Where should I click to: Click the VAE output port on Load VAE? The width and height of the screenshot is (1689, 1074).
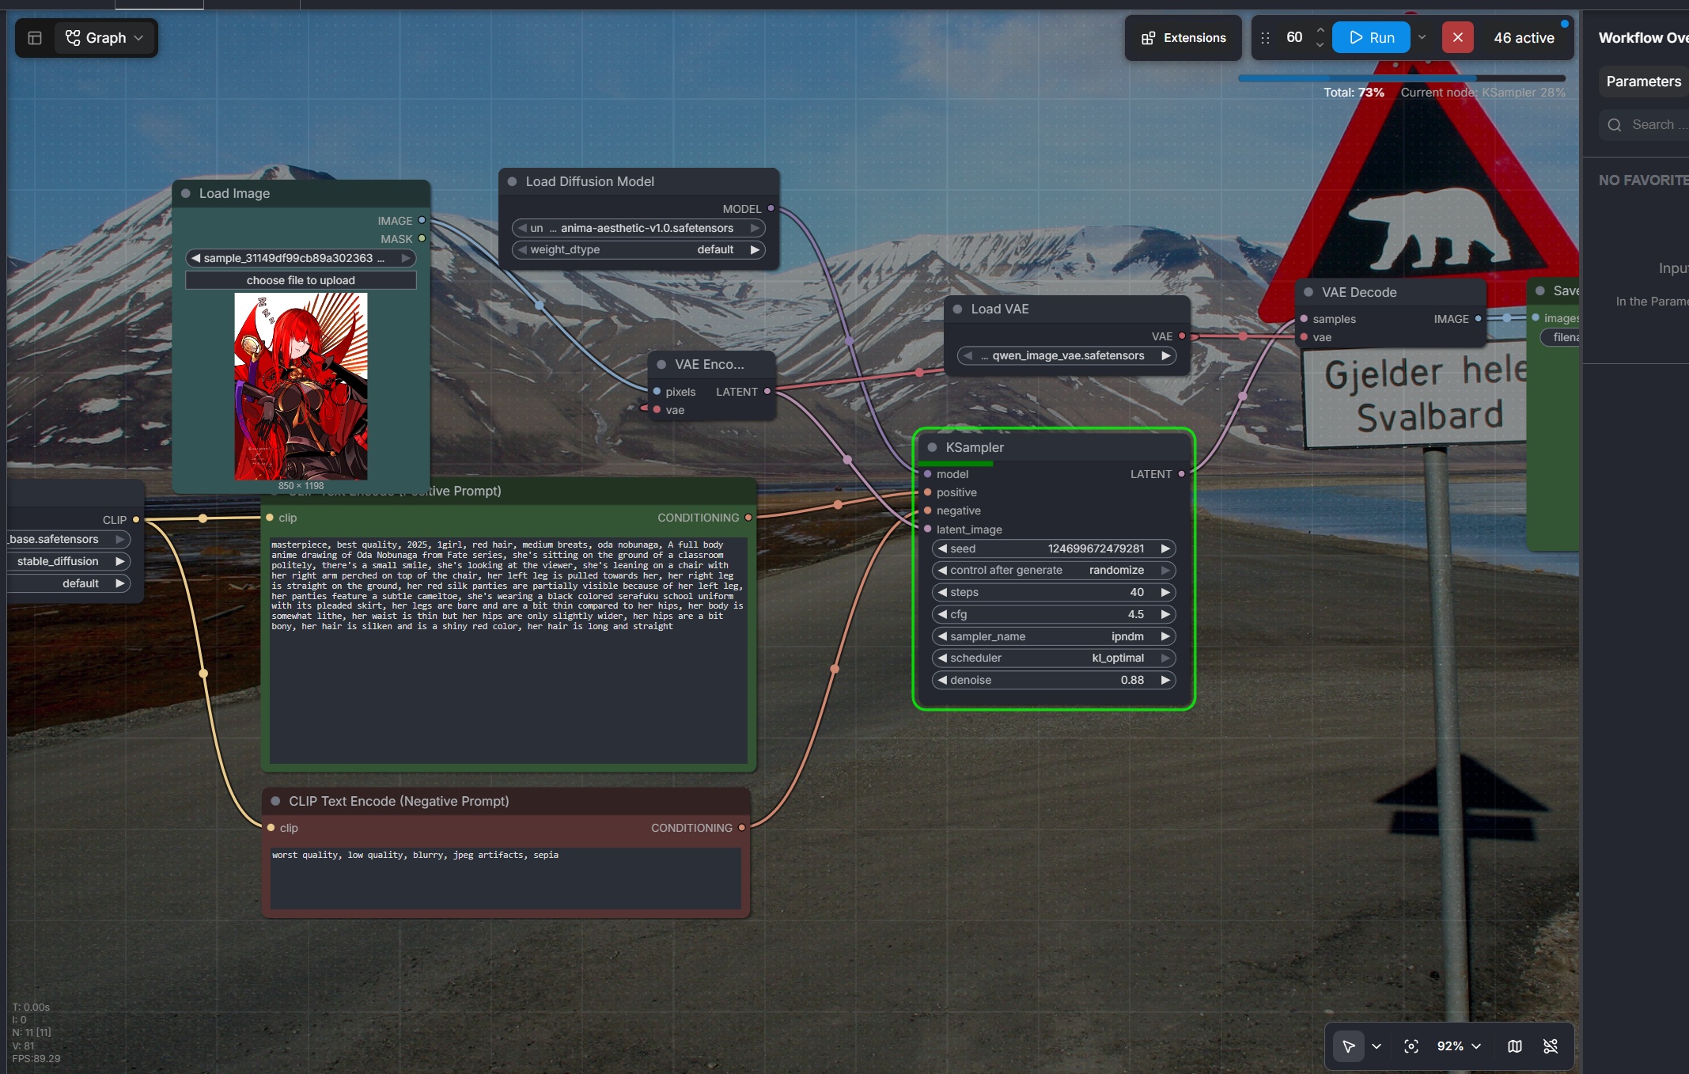(x=1182, y=336)
